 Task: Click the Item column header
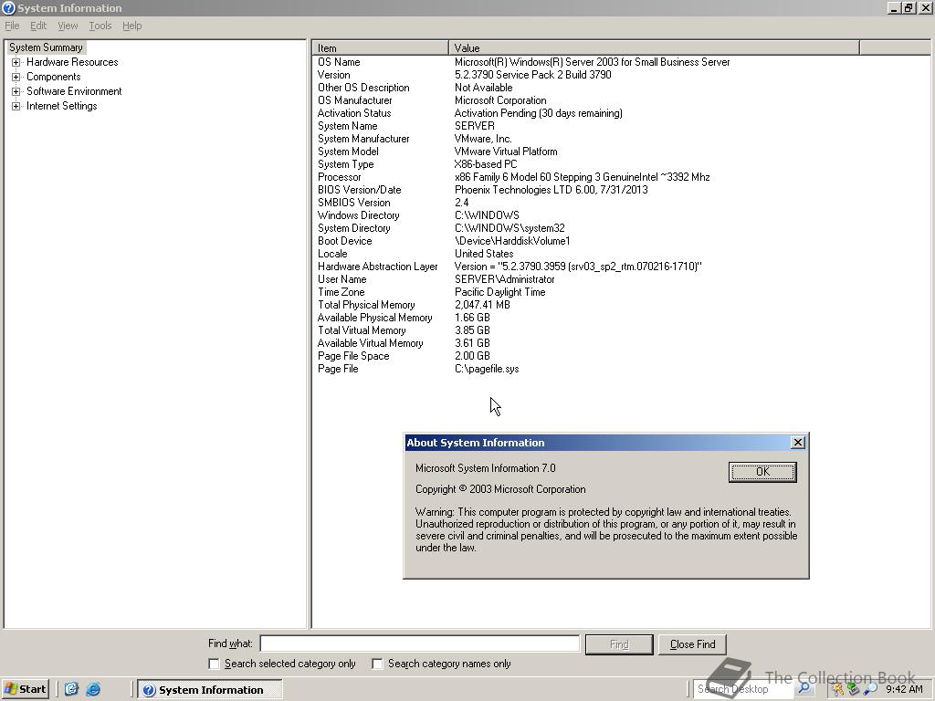coord(381,48)
